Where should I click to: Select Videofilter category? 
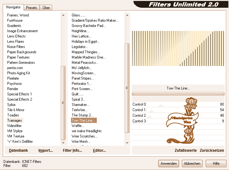[14, 125]
